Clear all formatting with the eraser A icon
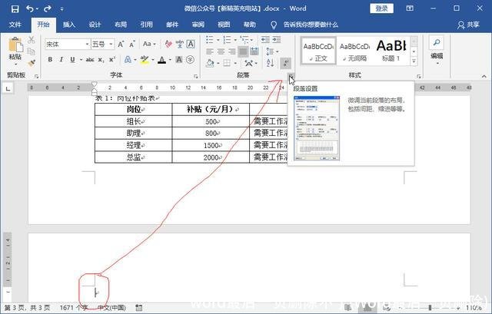The width and height of the screenshot is (492, 314). [168, 45]
